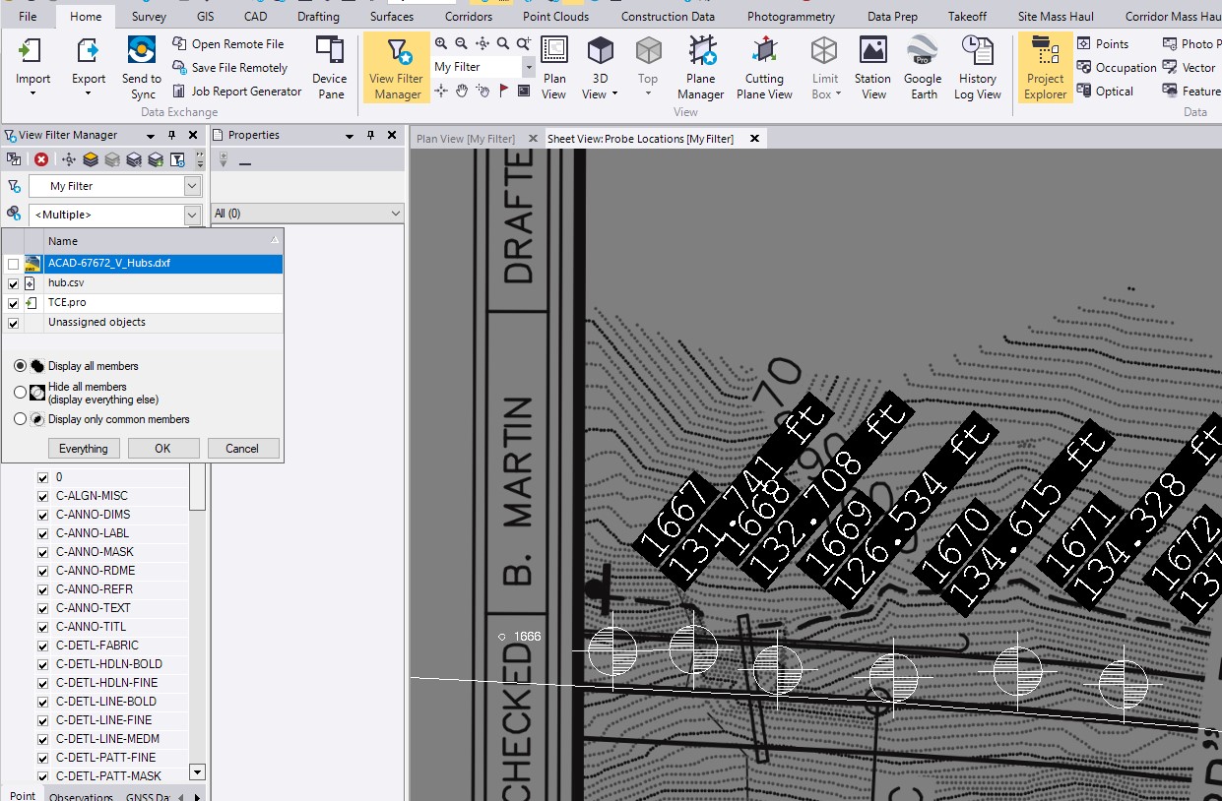Screen dimensions: 1222x801
Task: Click the Google Earth icon
Action: pos(922,67)
